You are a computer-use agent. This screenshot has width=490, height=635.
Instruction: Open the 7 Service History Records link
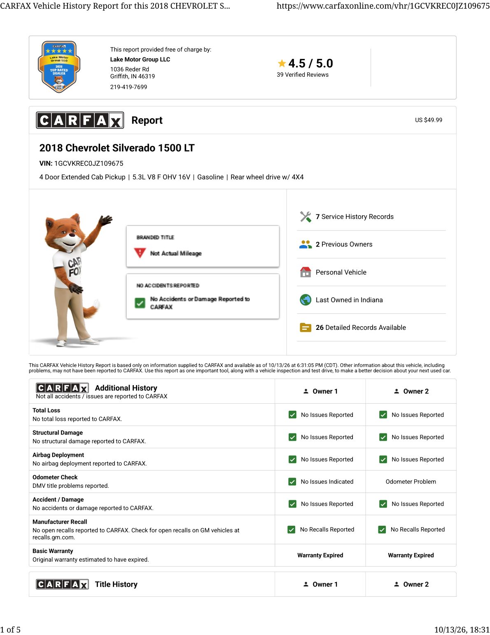(355, 216)
